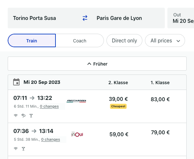This screenshot has height=159, width=194.
Task: Click the TGV inOui logo
Action: click(x=77, y=134)
